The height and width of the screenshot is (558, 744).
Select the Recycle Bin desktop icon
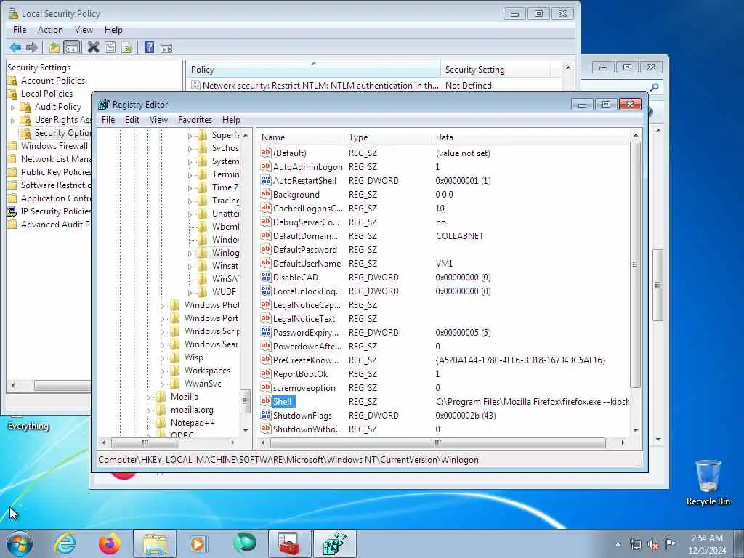pos(708,482)
